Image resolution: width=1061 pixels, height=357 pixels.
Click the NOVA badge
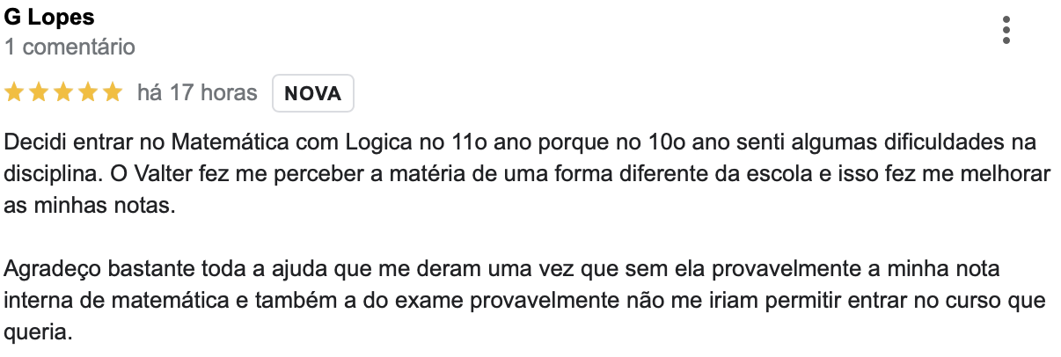coord(313,93)
